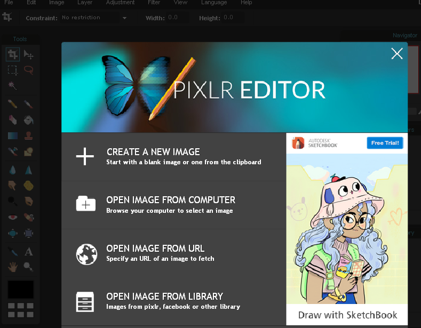The width and height of the screenshot is (421, 328).
Task: Select the Dodge tool
Action: [13, 201]
